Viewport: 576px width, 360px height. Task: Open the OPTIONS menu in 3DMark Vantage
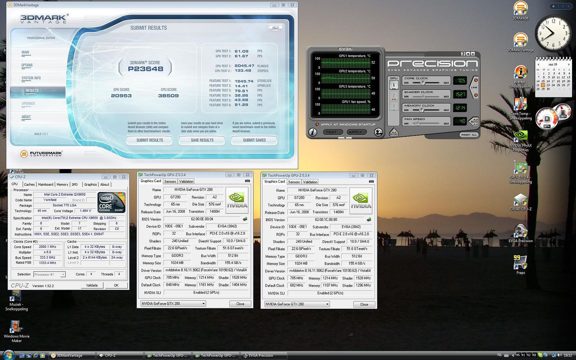(27, 65)
